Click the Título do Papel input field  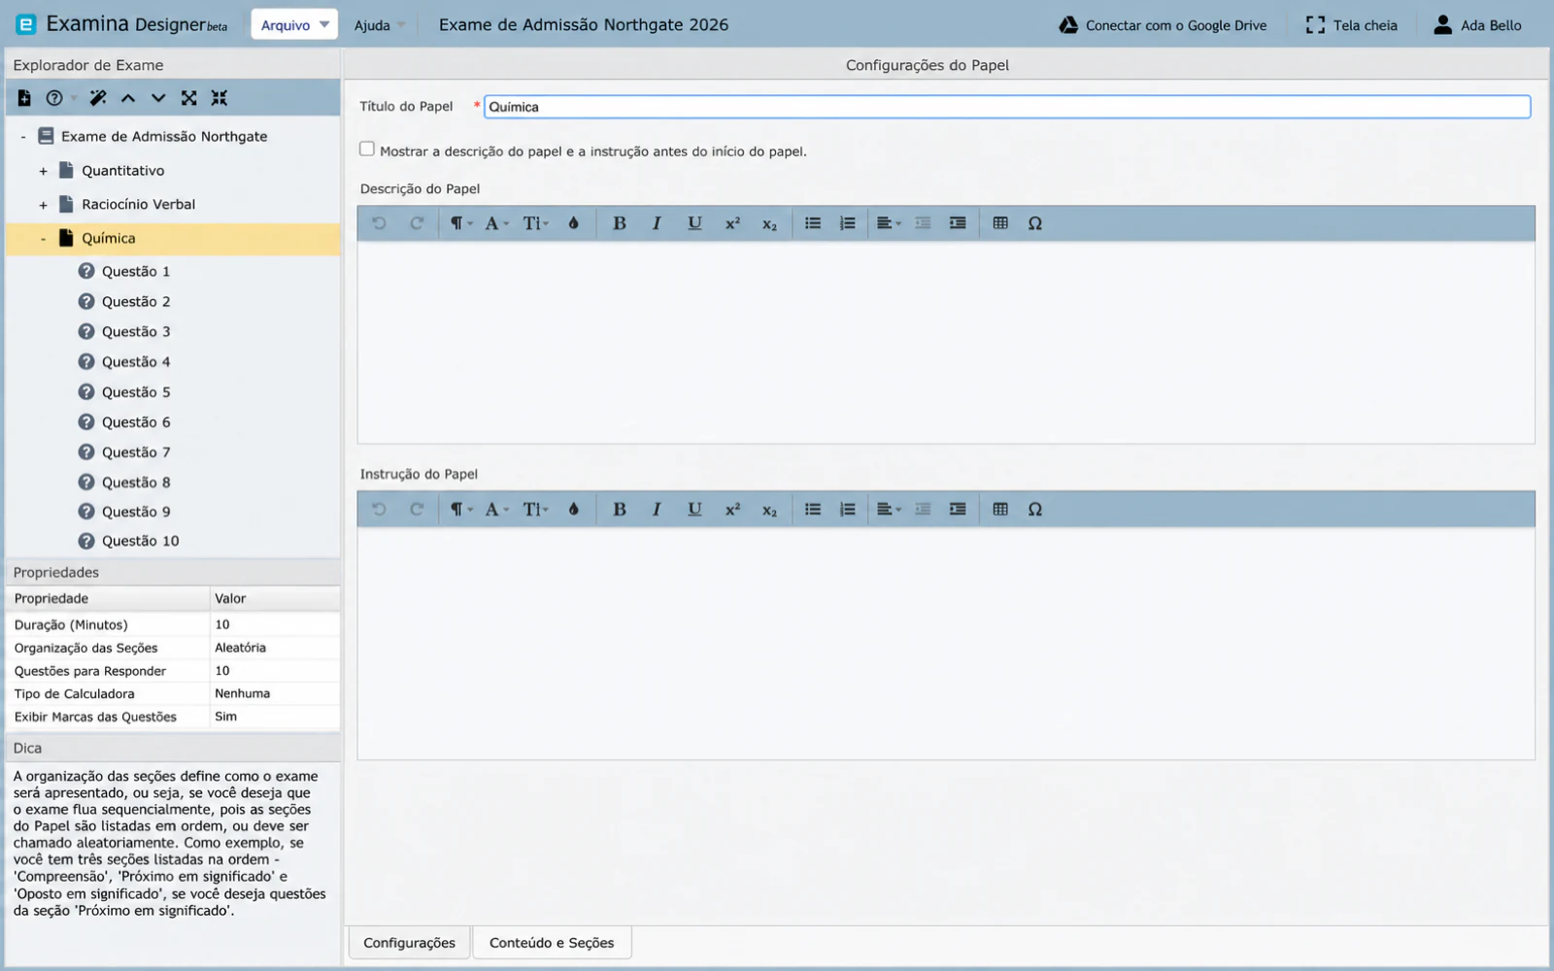(1007, 107)
